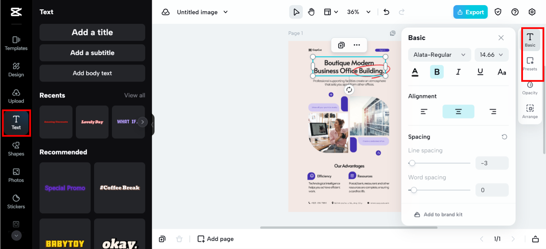Switch to the Basic tab
The image size is (546, 249).
[x=530, y=40]
